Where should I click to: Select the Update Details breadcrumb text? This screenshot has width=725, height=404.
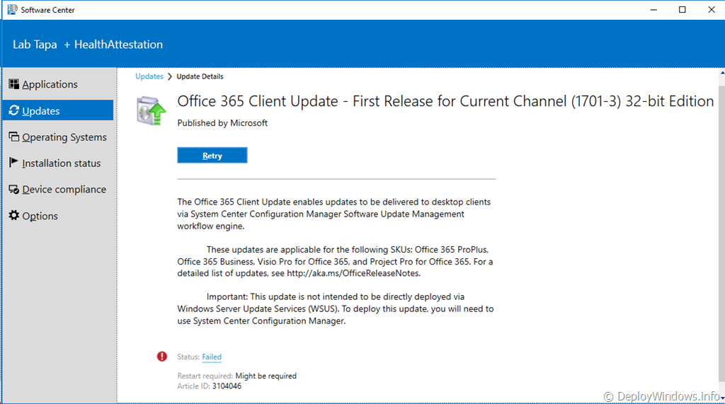tap(200, 76)
